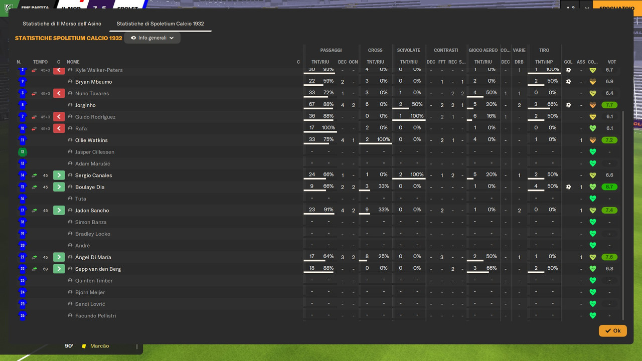Click condition heart icon for Ollie Watkins
The width and height of the screenshot is (642, 361).
point(592,140)
